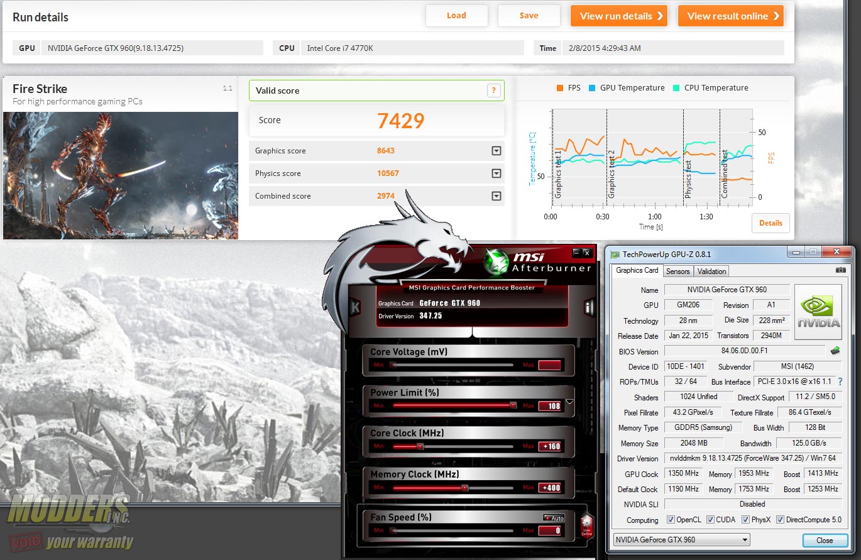Click the GPU-Z Driver Version field
The image size is (861, 560).
[752, 459]
